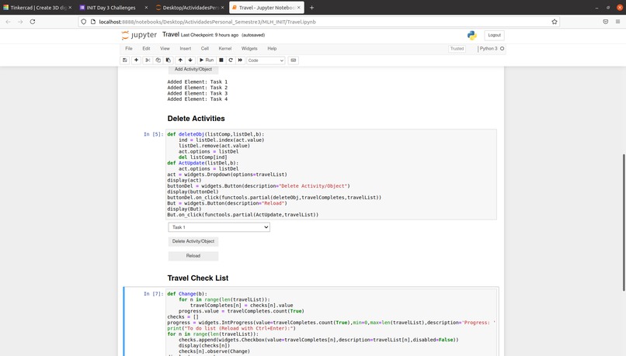Click the Travel Check List heading
The image size is (626, 356).
[198, 278]
